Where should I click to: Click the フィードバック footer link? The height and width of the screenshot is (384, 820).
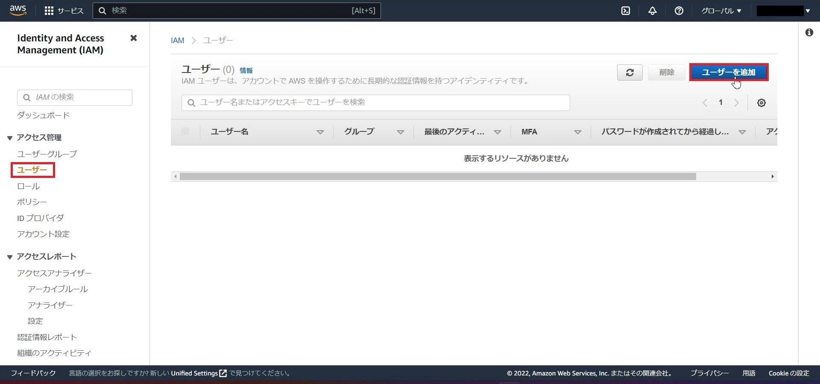coord(33,373)
